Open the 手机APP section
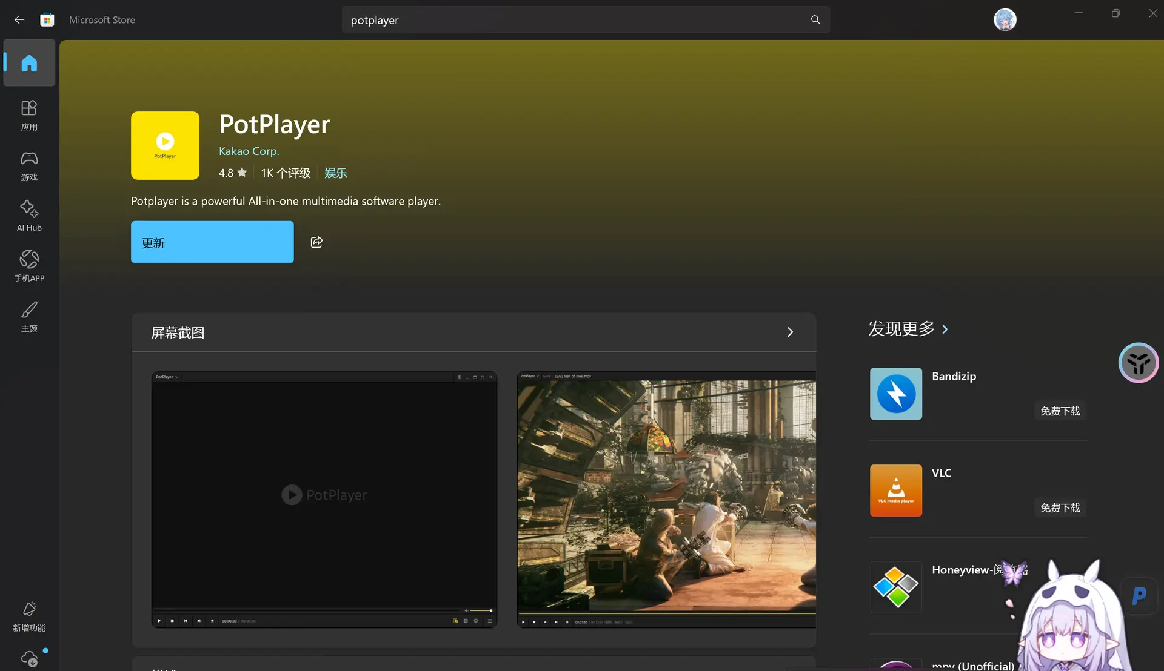1164x671 pixels. [x=29, y=266]
